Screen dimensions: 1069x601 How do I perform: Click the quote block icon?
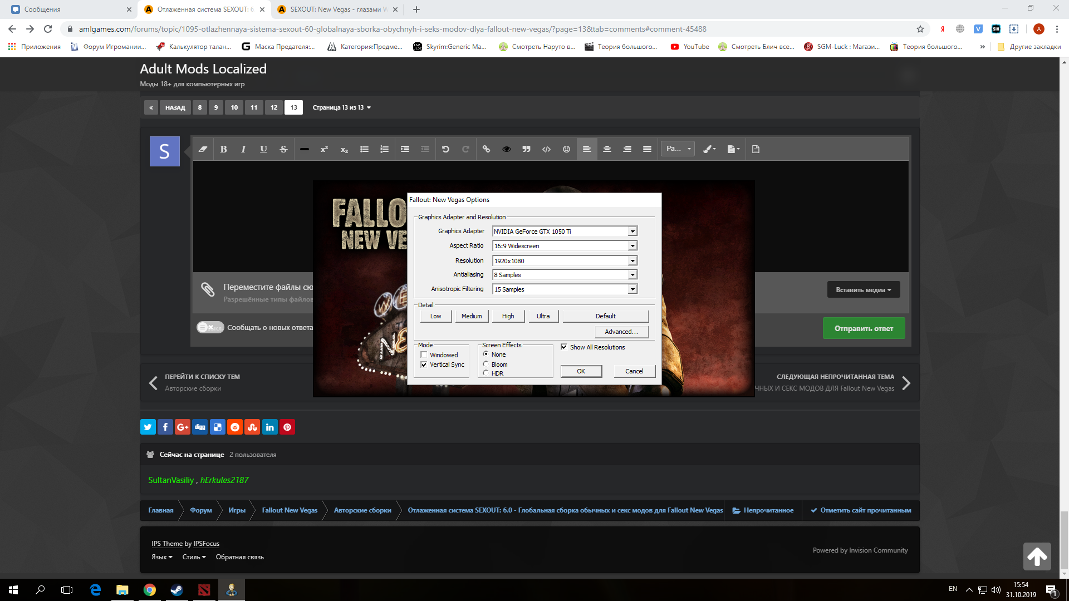pyautogui.click(x=526, y=149)
